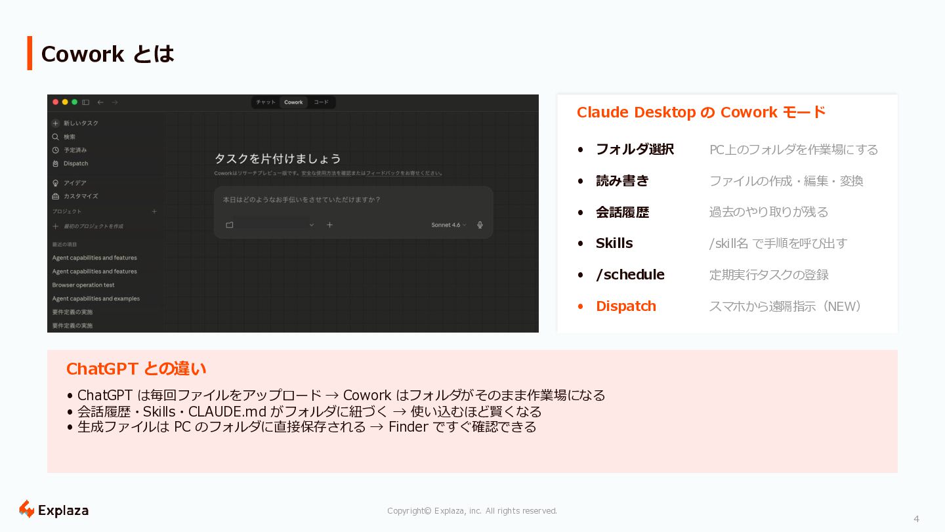Select text ファイルの作成・編集・変換
945x532 pixels.
(x=786, y=181)
